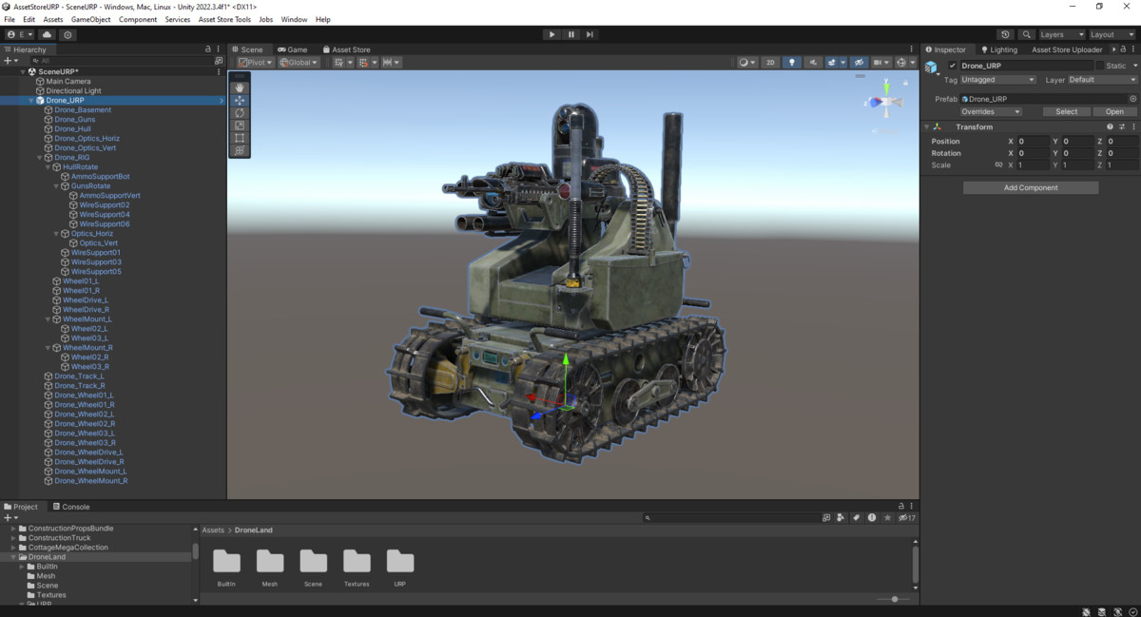The image size is (1141, 617).
Task: Enable the Static checkbox for Drone_URP
Action: point(1101,65)
